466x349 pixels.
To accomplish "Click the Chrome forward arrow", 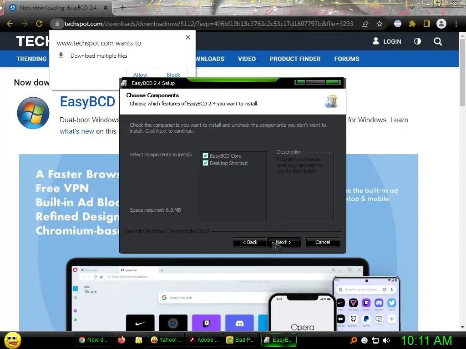I will (25, 24).
